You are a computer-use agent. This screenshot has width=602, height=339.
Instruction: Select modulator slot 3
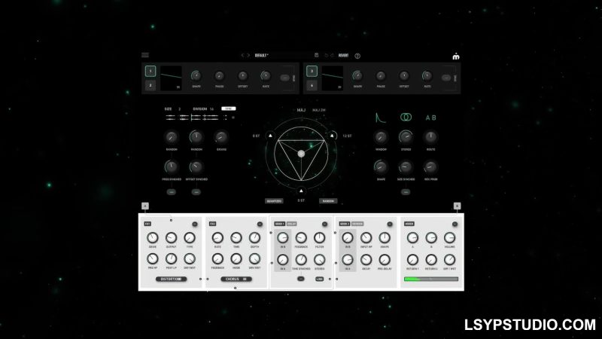(312, 71)
